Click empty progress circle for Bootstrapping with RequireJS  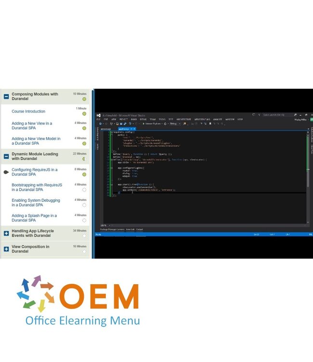coord(84,190)
